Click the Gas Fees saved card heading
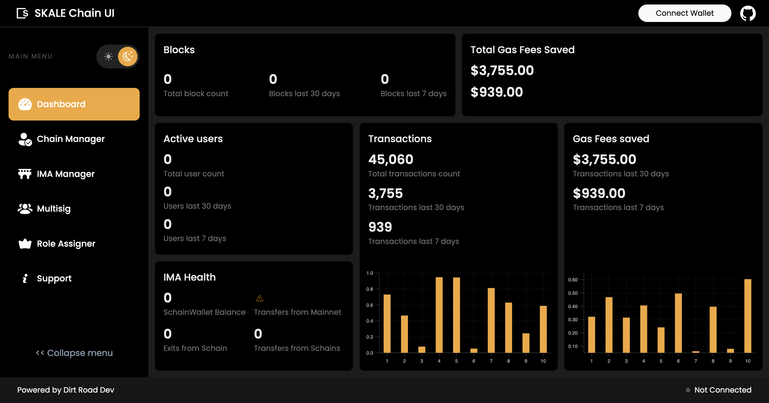 point(611,139)
